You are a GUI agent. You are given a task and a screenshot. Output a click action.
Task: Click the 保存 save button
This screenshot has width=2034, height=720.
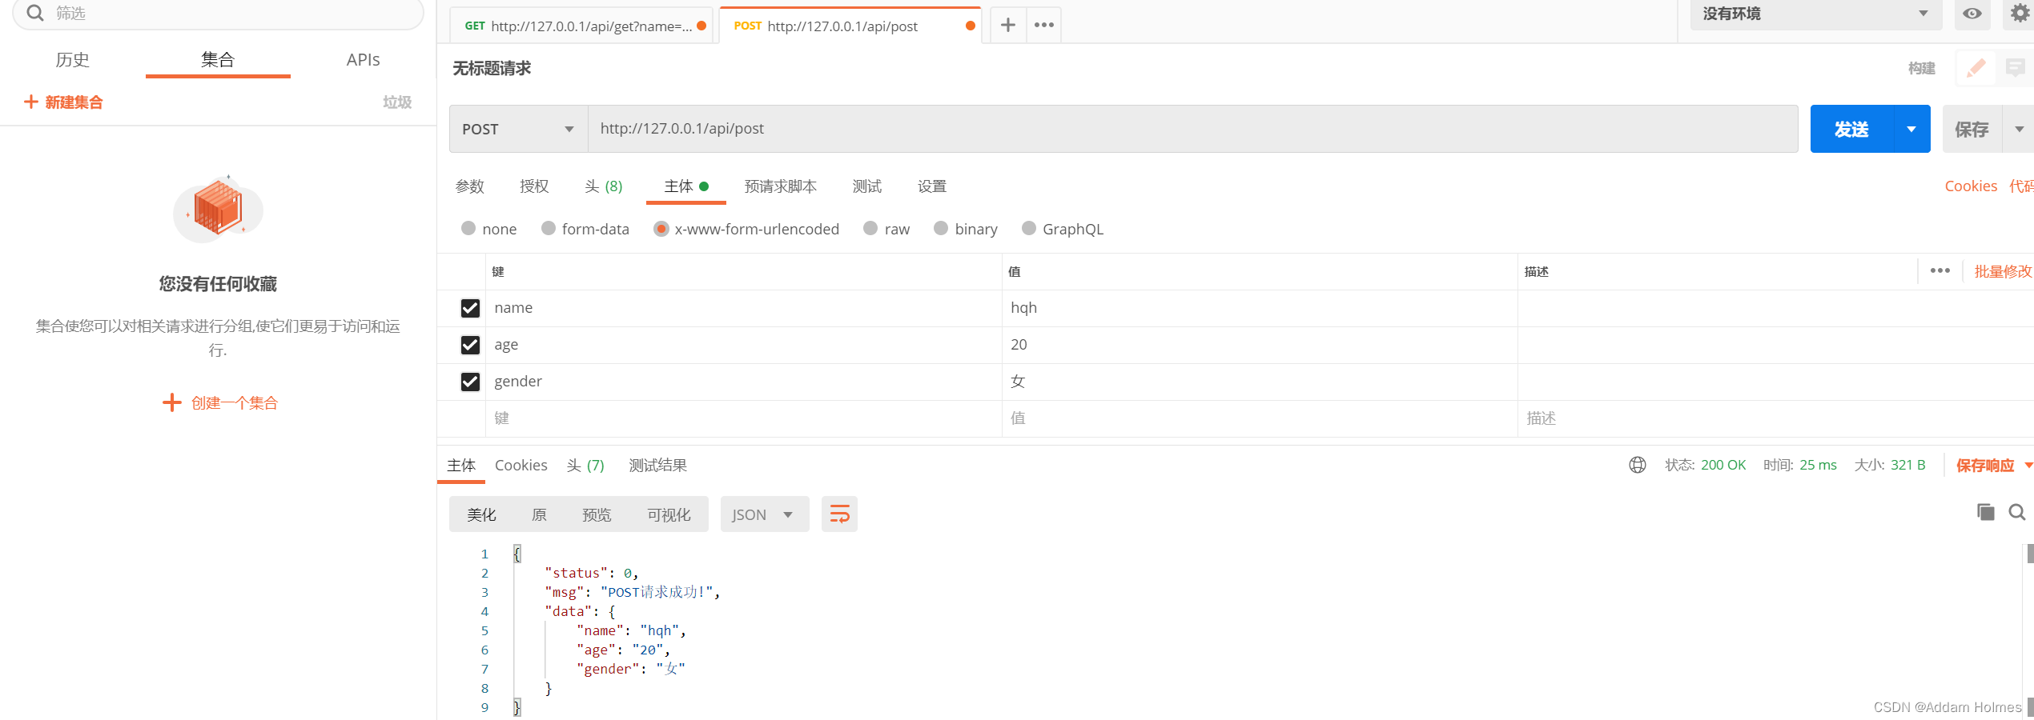click(x=1972, y=129)
